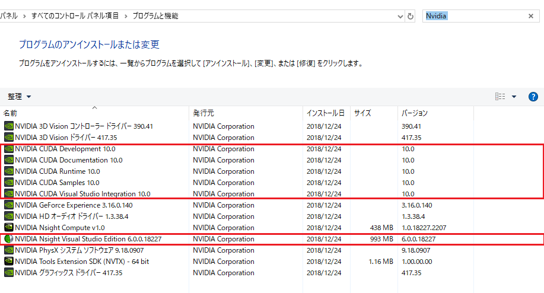Go to プログラムと機能 breadcrumb

click(155, 16)
